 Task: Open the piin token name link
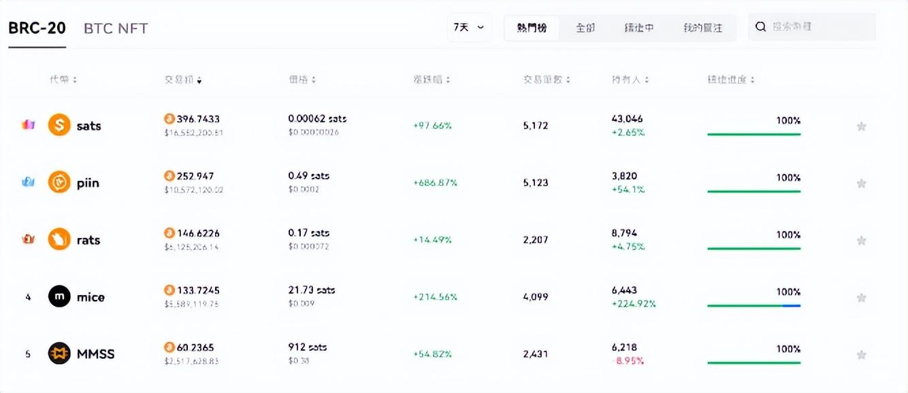click(88, 183)
